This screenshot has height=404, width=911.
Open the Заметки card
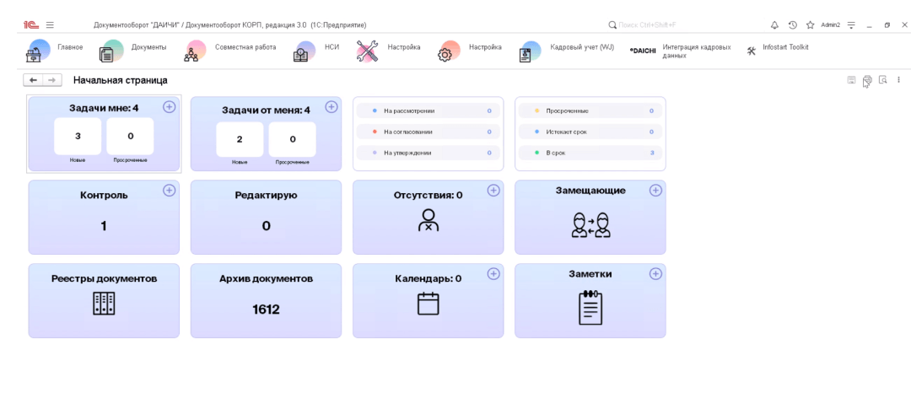590,301
